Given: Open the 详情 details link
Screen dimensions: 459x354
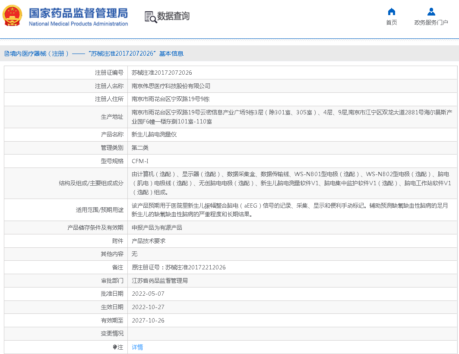Looking at the screenshot, I should pyautogui.click(x=137, y=347).
